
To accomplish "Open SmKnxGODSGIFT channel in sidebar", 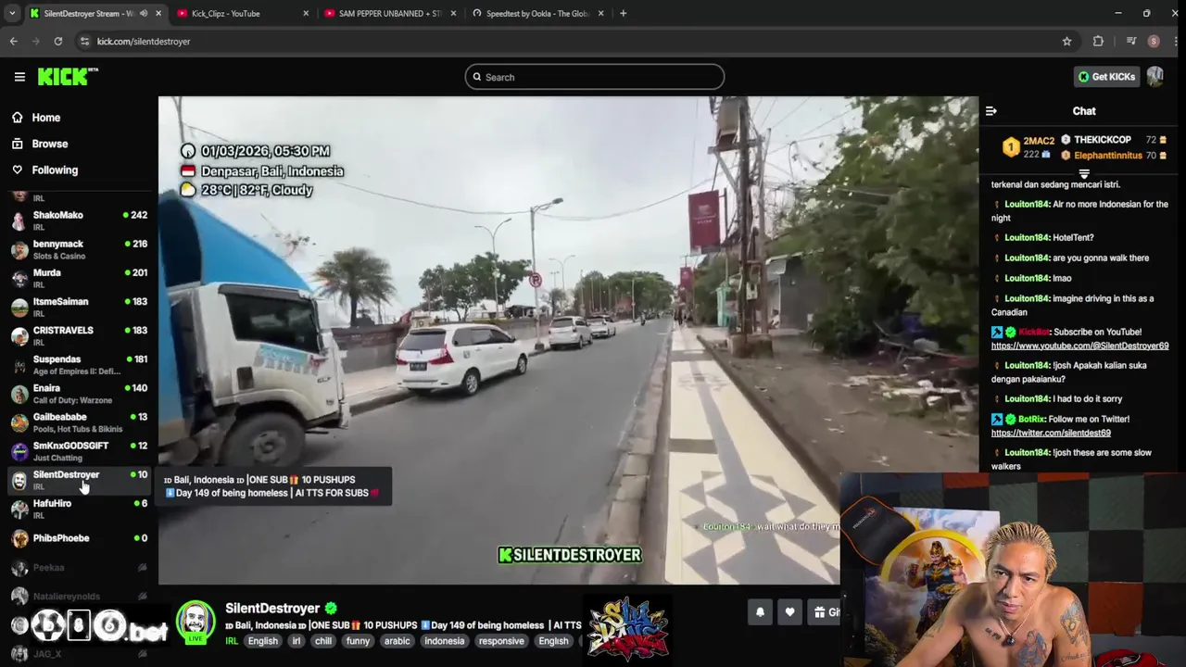I will coord(79,451).
